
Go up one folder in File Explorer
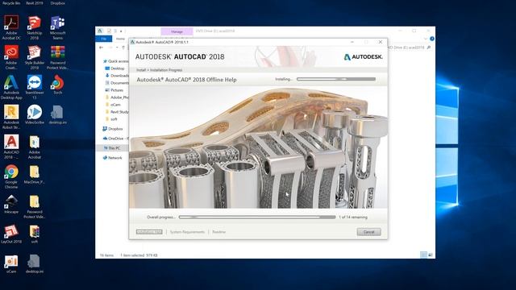click(x=123, y=48)
